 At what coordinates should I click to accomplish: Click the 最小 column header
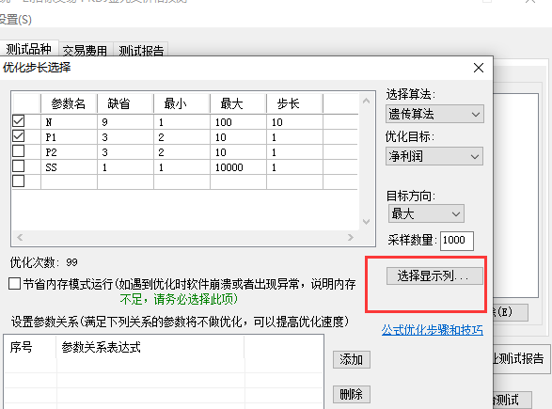coord(181,103)
